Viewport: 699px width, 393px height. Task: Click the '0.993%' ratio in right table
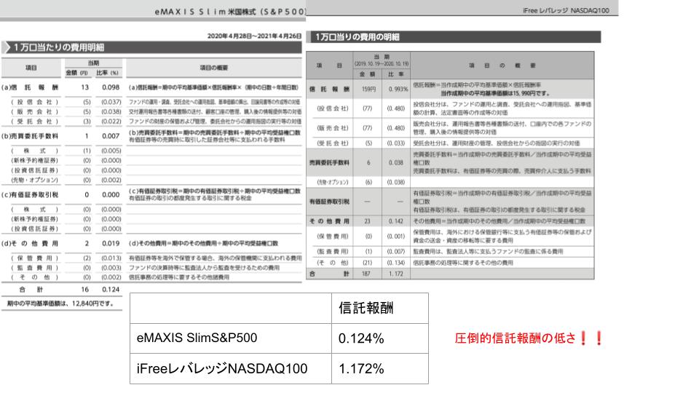click(398, 89)
